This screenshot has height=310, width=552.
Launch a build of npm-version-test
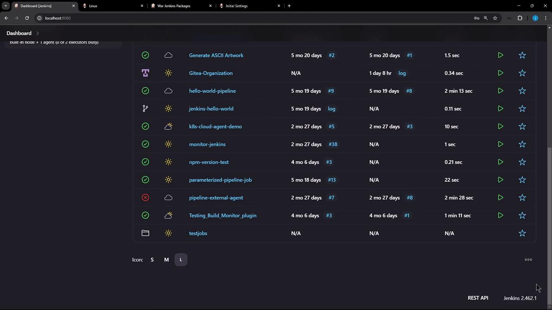500,162
